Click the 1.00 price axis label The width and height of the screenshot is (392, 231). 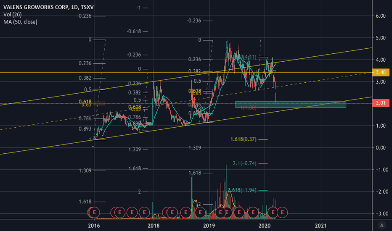coord(381,126)
